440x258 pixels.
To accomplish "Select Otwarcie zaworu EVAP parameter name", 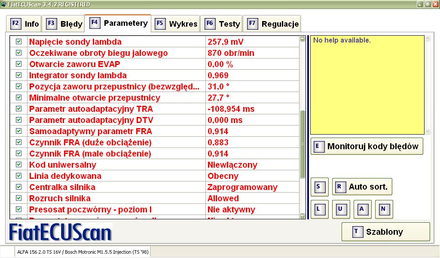I will click(75, 64).
